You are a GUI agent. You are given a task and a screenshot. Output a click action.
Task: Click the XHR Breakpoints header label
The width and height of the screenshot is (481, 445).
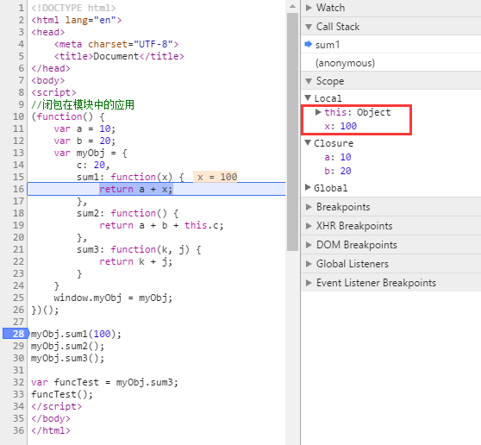(x=354, y=226)
